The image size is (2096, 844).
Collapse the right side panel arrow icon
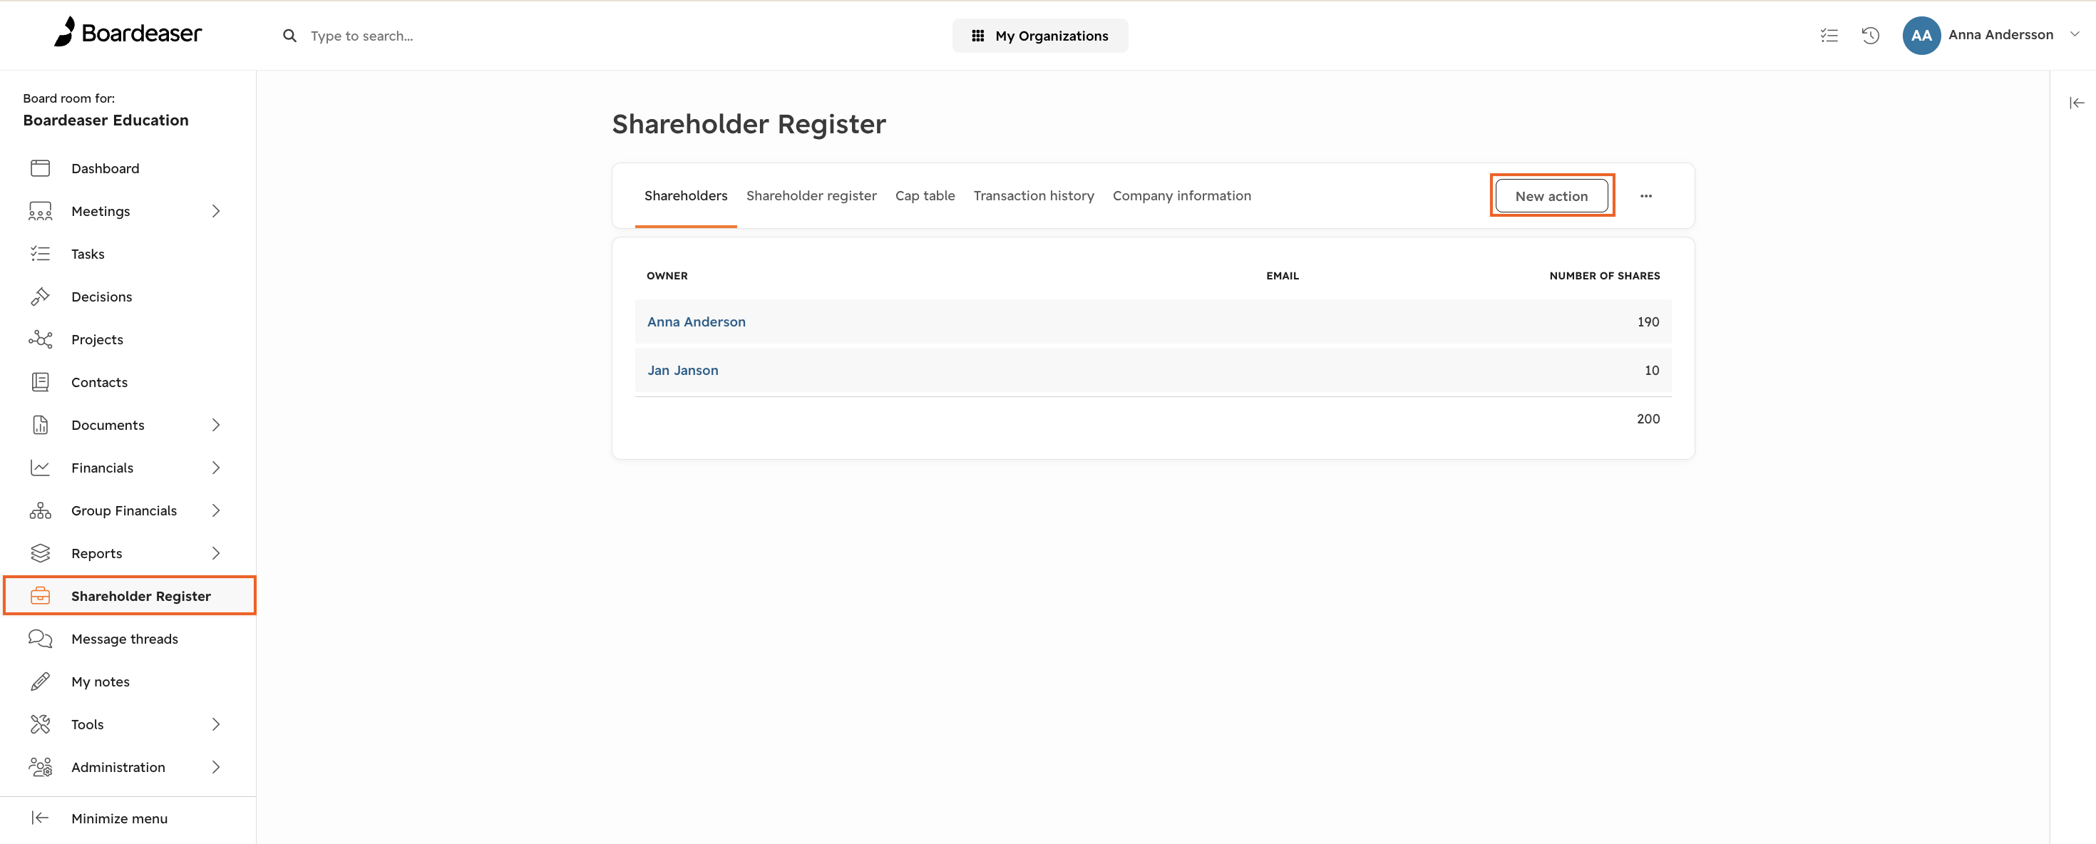tap(2077, 103)
